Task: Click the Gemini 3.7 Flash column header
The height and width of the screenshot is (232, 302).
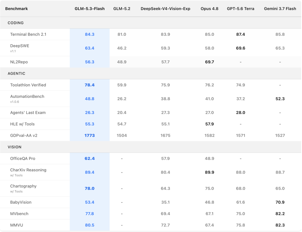Action: pos(280,9)
